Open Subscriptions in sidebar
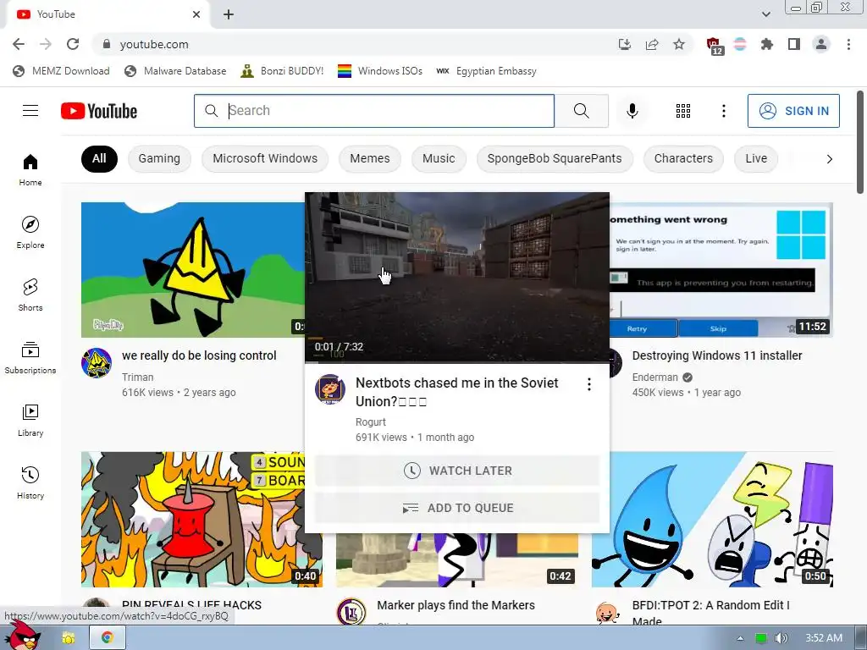The width and height of the screenshot is (867, 650). pos(30,358)
